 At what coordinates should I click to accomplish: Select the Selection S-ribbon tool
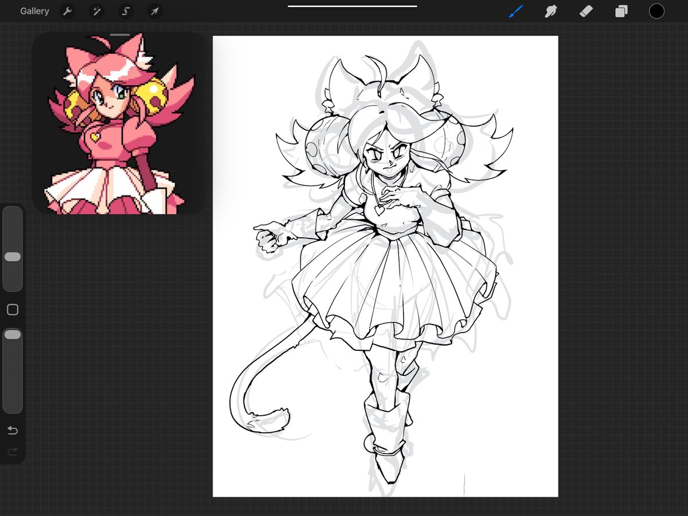click(x=126, y=11)
